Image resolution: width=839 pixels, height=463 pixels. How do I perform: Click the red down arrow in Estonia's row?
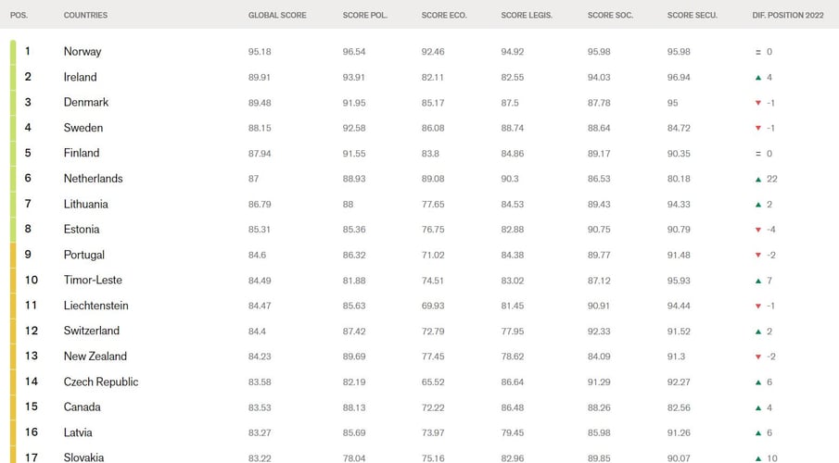[758, 230]
